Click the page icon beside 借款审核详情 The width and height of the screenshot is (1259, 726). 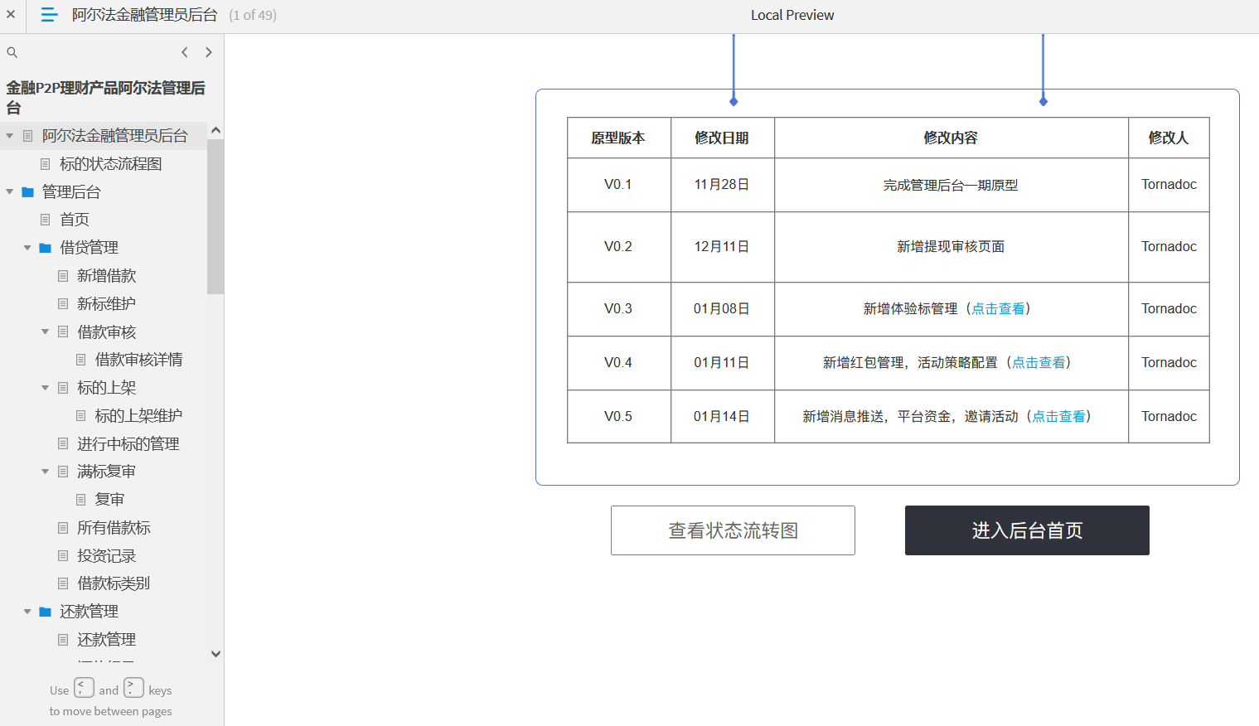[81, 360]
